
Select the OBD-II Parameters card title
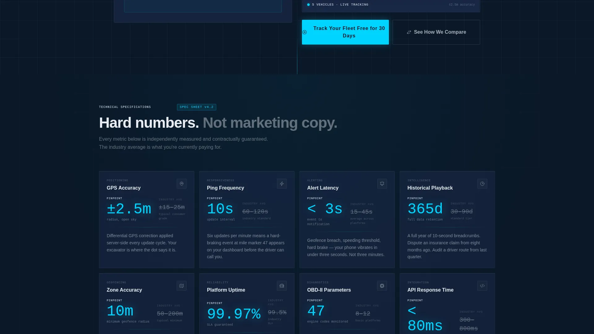tap(329, 290)
